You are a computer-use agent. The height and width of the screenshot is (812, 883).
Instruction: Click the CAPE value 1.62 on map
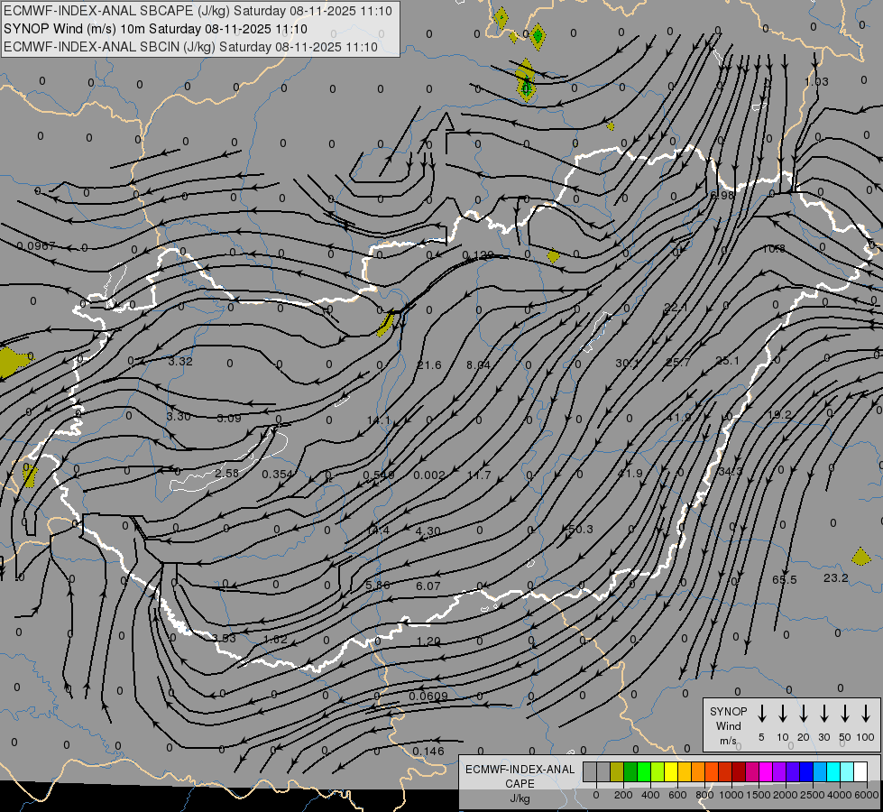[275, 640]
